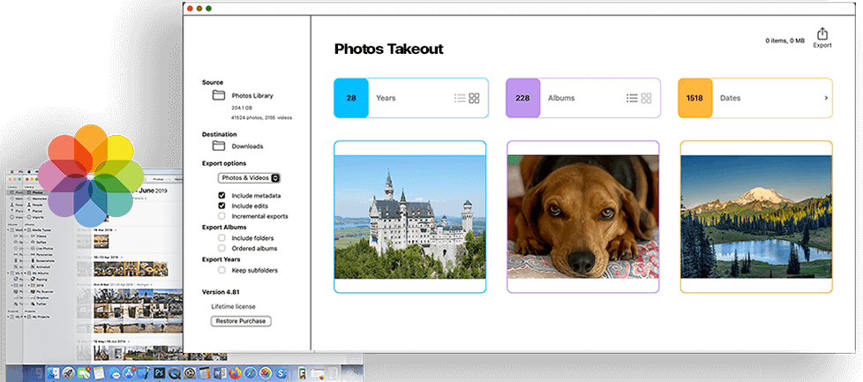Open the App Store from the Dock

pos(130,373)
